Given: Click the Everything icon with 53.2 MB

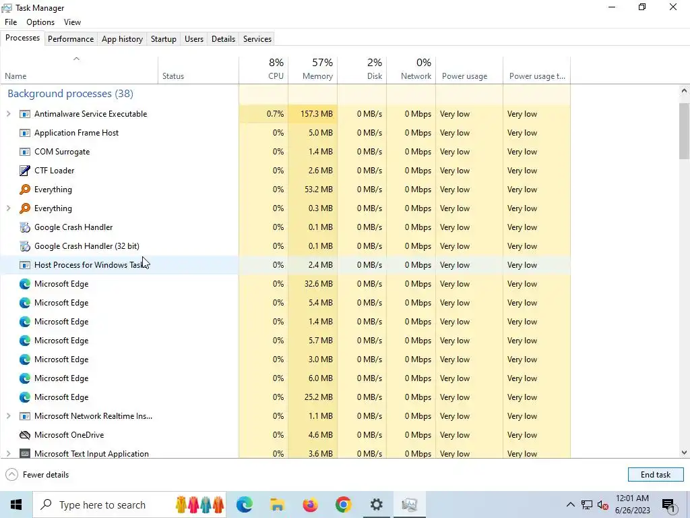Looking at the screenshot, I should coord(25,190).
